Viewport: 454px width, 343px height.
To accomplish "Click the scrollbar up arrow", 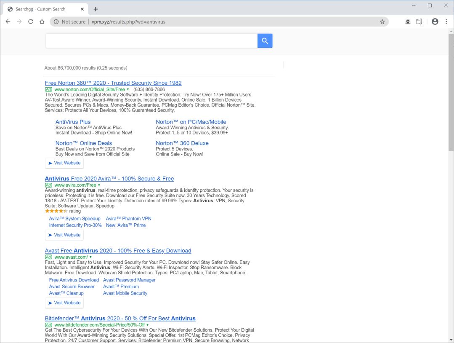I will (x=451, y=31).
